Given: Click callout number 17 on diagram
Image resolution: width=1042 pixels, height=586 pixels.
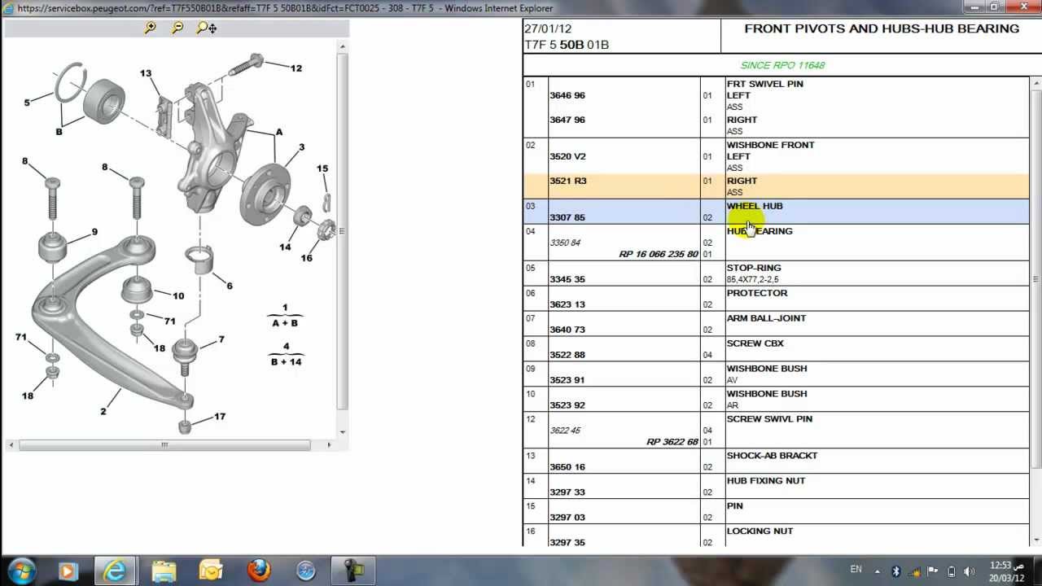Looking at the screenshot, I should tap(220, 417).
